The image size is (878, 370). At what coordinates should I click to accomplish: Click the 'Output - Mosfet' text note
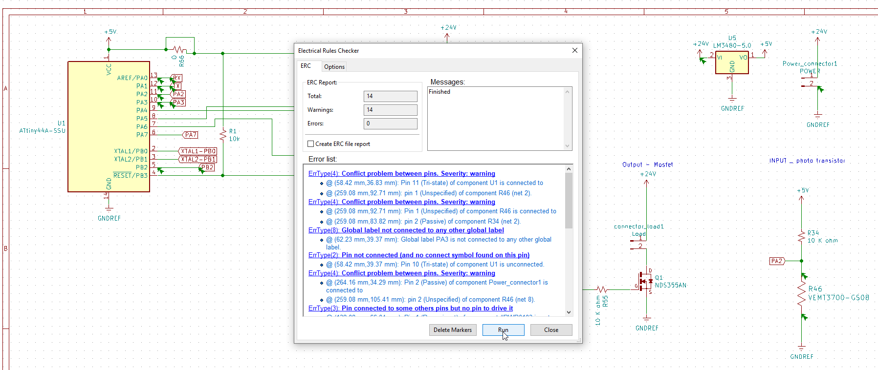(x=647, y=164)
